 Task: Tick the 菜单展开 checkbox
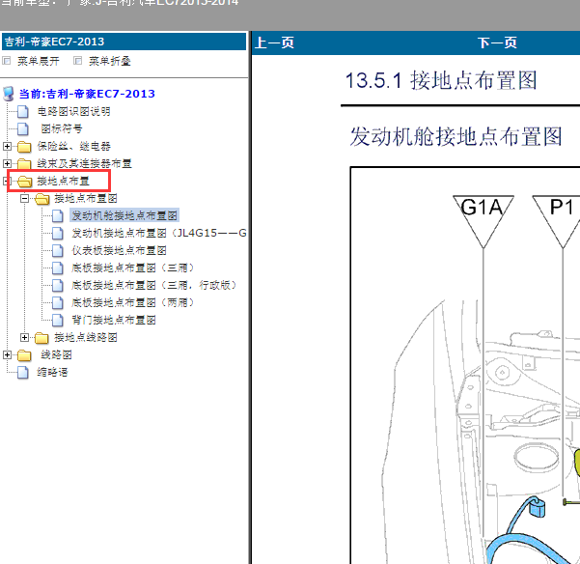pos(7,61)
